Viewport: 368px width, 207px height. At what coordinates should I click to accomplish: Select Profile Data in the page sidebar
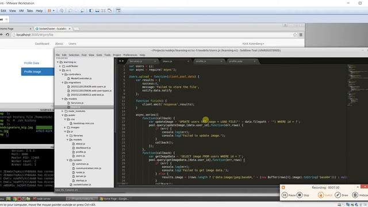tap(32, 63)
